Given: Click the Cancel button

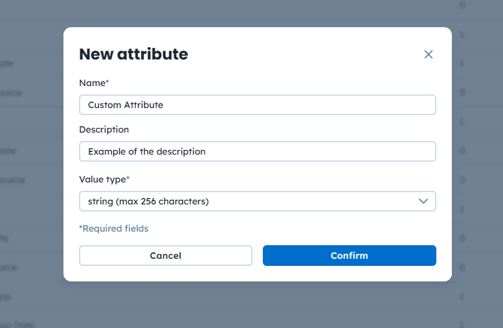Looking at the screenshot, I should coord(165,256).
